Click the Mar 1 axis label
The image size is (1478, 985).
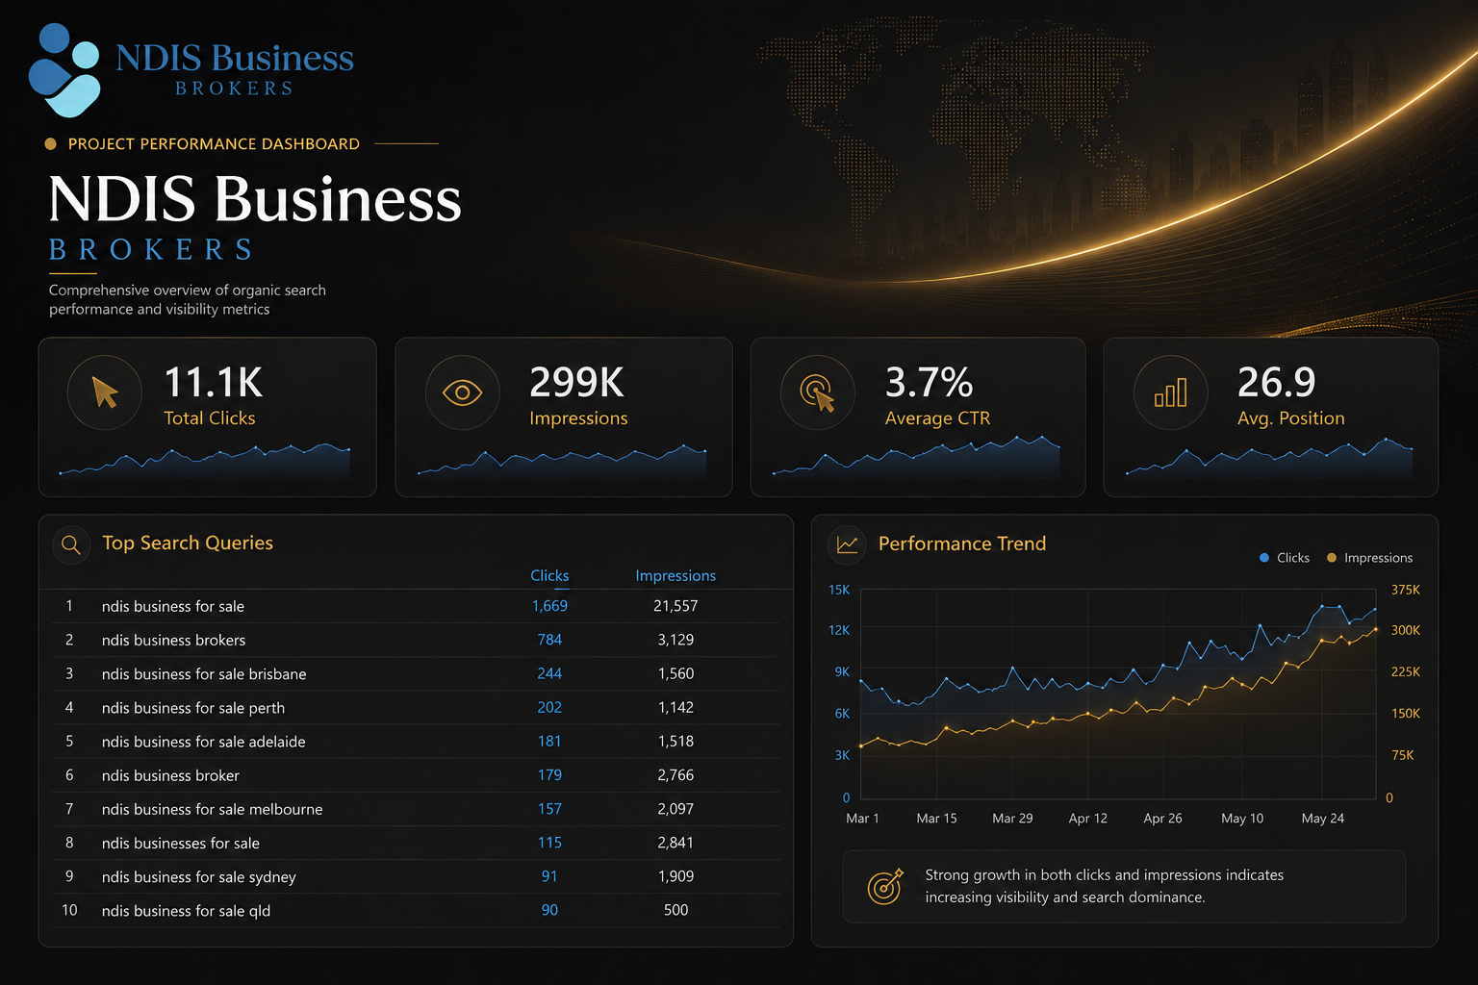862,819
